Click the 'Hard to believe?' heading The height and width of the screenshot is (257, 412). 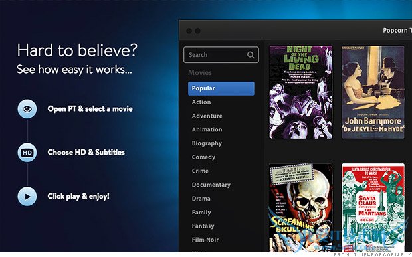[77, 50]
